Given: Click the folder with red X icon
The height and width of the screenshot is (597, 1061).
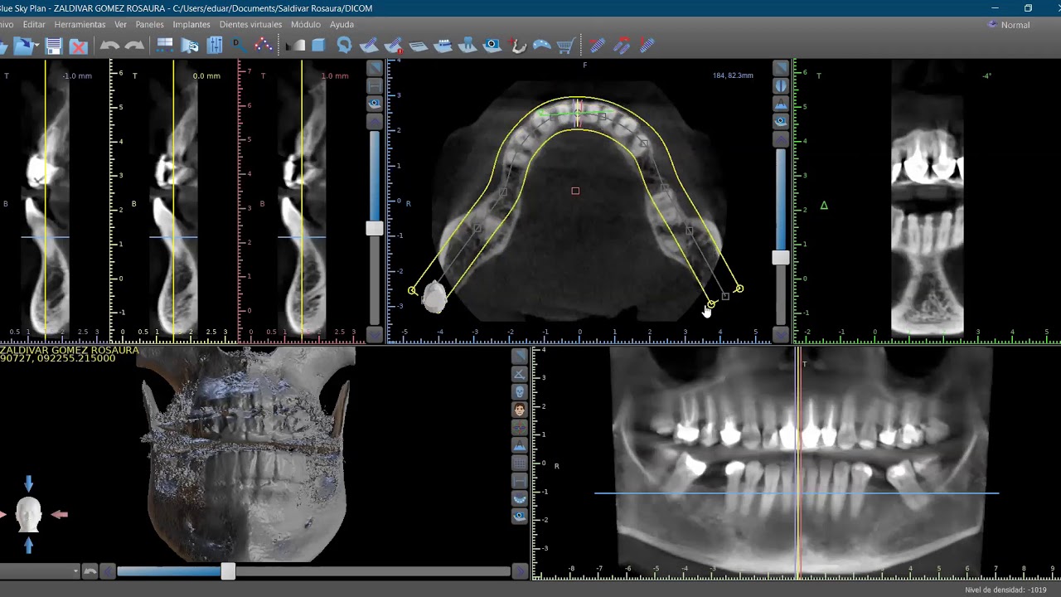Looking at the screenshot, I should [x=78, y=46].
